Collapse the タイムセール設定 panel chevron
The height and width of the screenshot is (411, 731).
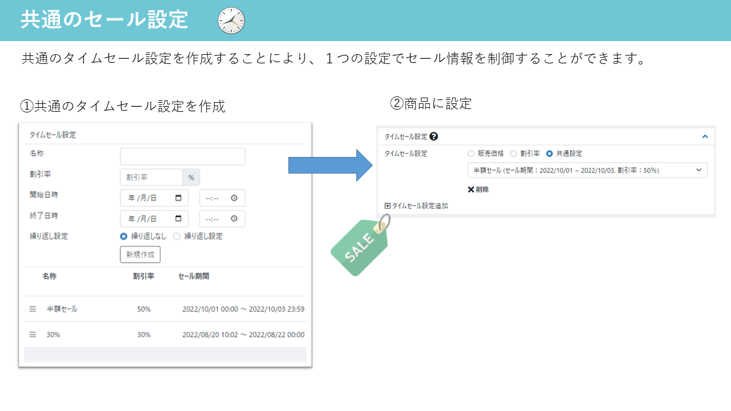(x=705, y=136)
